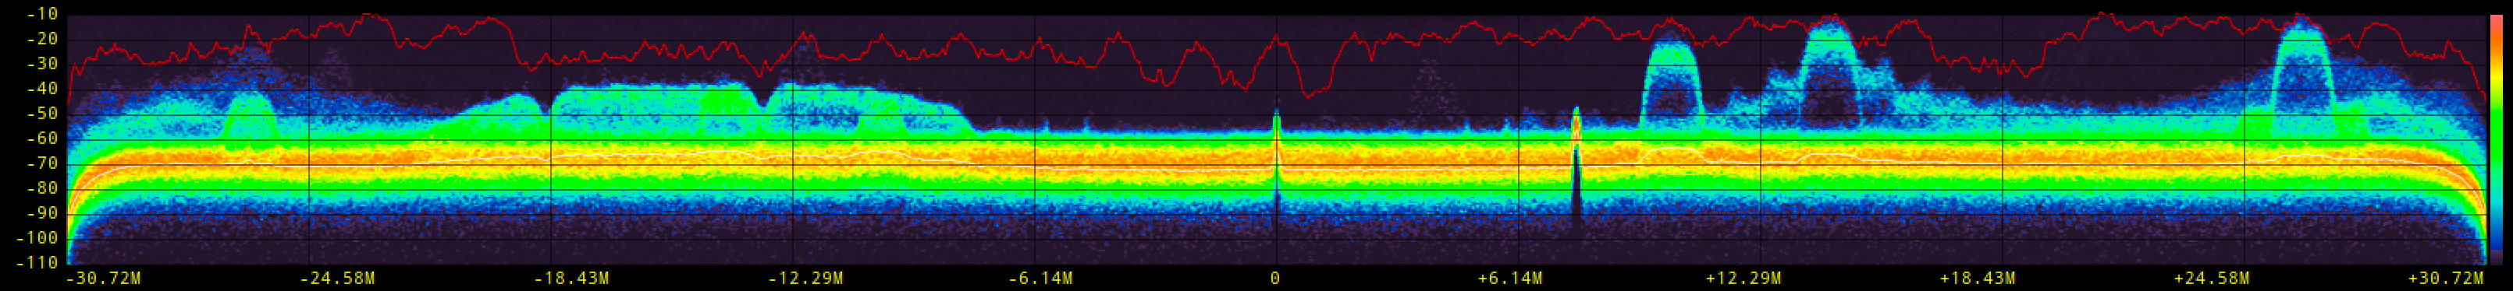Image resolution: width=2513 pixels, height=291 pixels.
Task: Select the +12.29M frequency axis label
Action: click(x=1743, y=279)
